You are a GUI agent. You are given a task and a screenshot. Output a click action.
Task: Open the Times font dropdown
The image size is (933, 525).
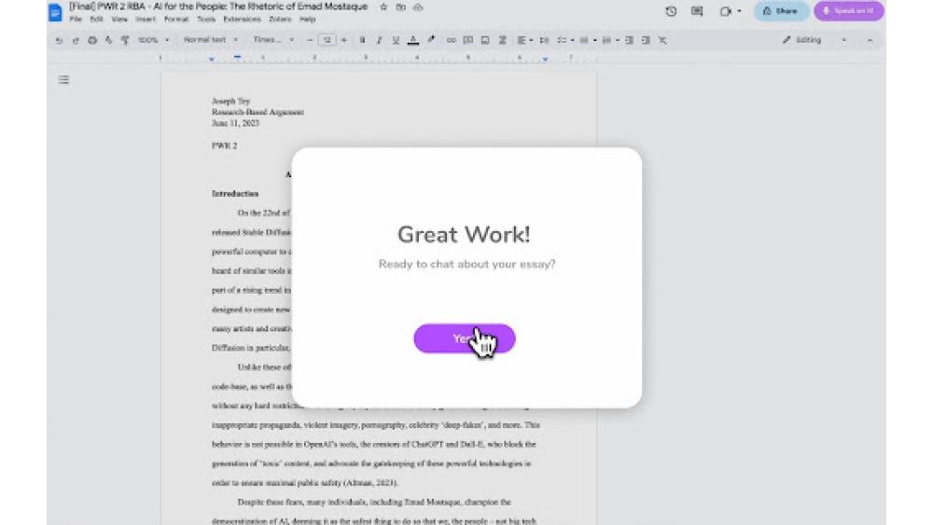[x=273, y=40]
